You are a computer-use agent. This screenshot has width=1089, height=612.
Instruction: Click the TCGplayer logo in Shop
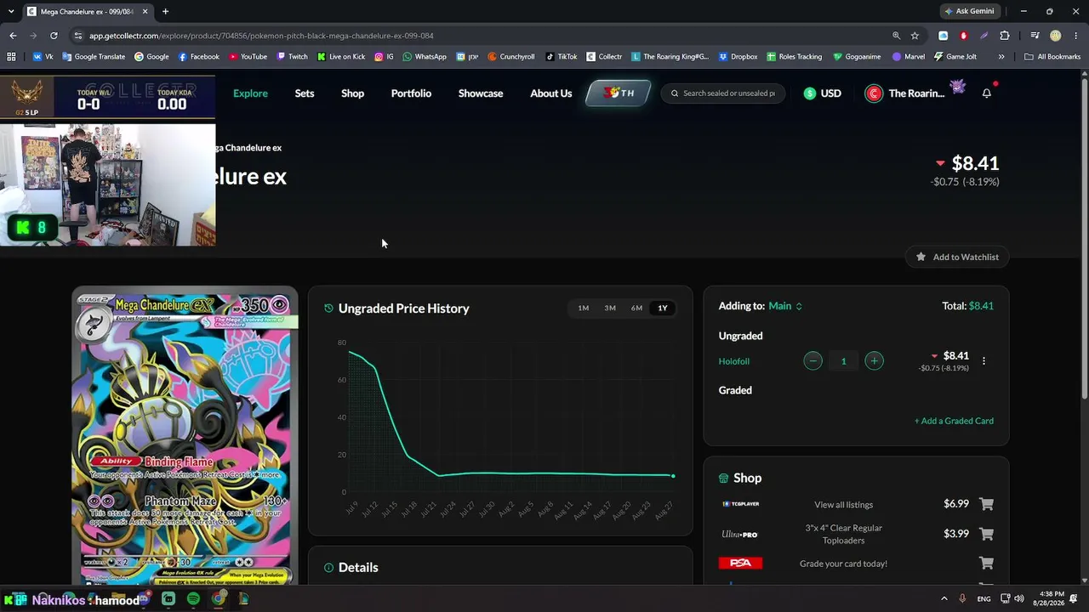click(x=740, y=504)
